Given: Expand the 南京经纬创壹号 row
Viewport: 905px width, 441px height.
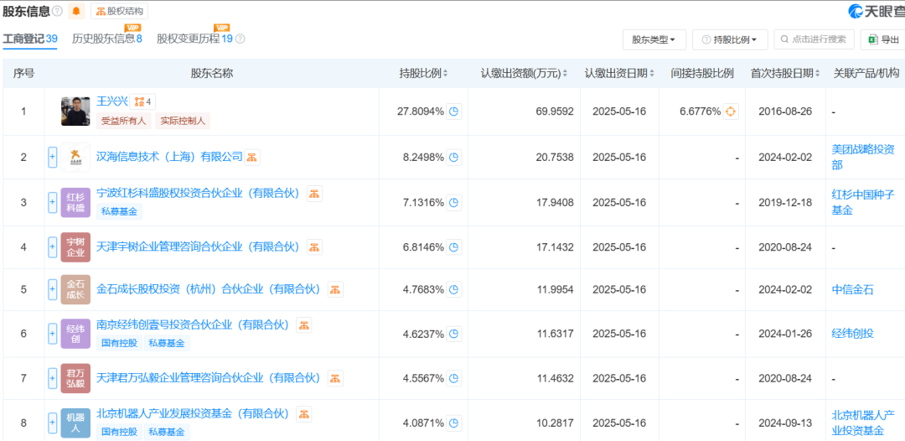Looking at the screenshot, I should [x=52, y=334].
